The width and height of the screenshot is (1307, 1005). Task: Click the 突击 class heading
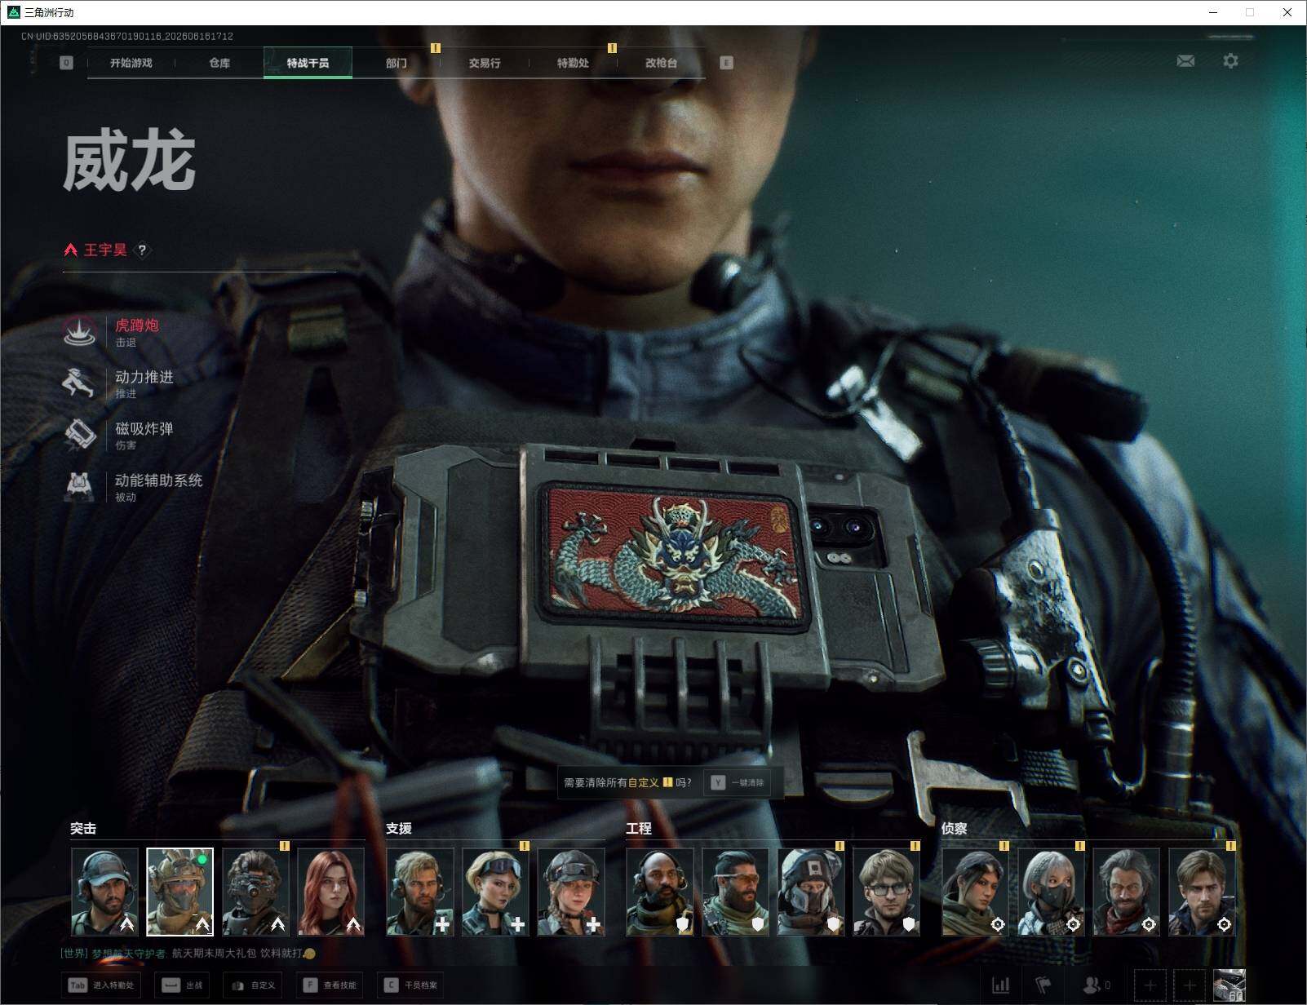[x=83, y=829]
